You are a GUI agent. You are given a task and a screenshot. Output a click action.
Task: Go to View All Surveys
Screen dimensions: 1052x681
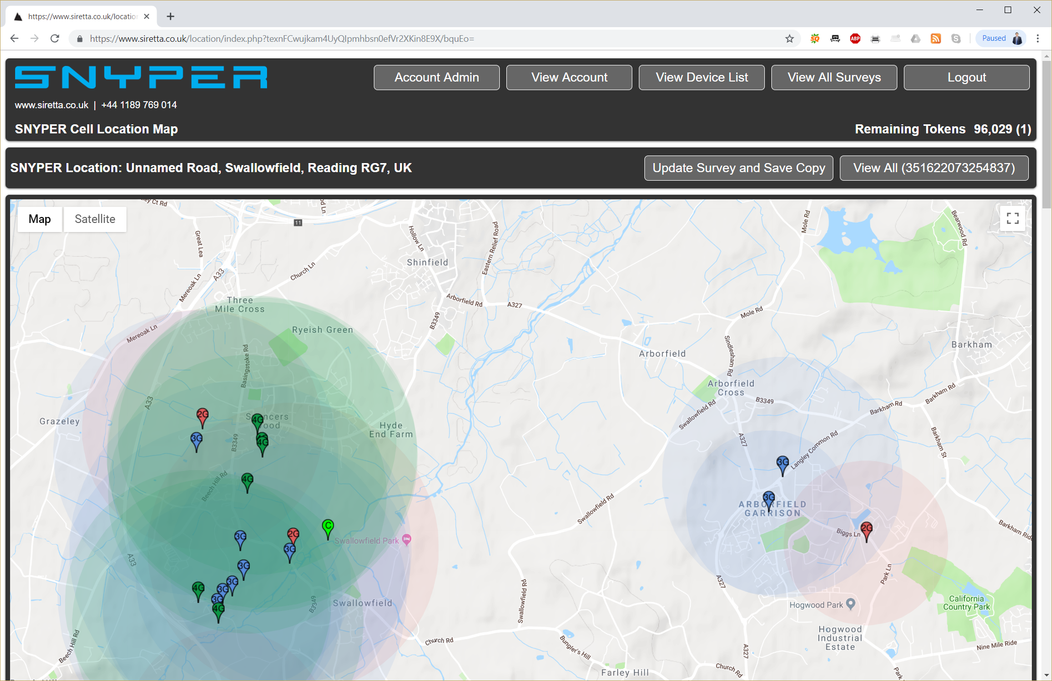(x=834, y=78)
